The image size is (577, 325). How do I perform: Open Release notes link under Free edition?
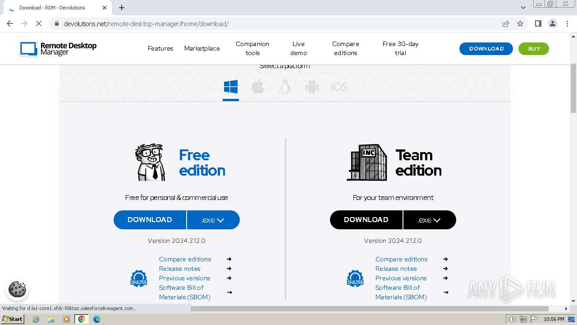[179, 269]
